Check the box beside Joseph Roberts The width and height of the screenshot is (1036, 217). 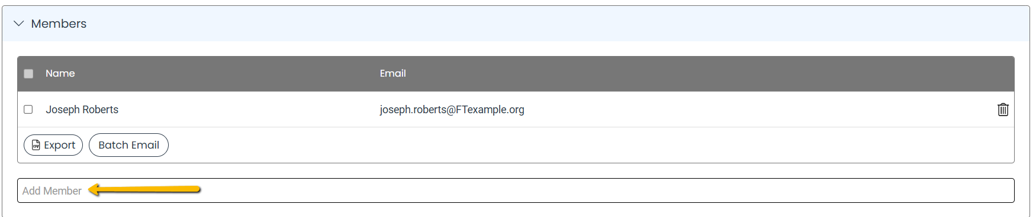[28, 110]
